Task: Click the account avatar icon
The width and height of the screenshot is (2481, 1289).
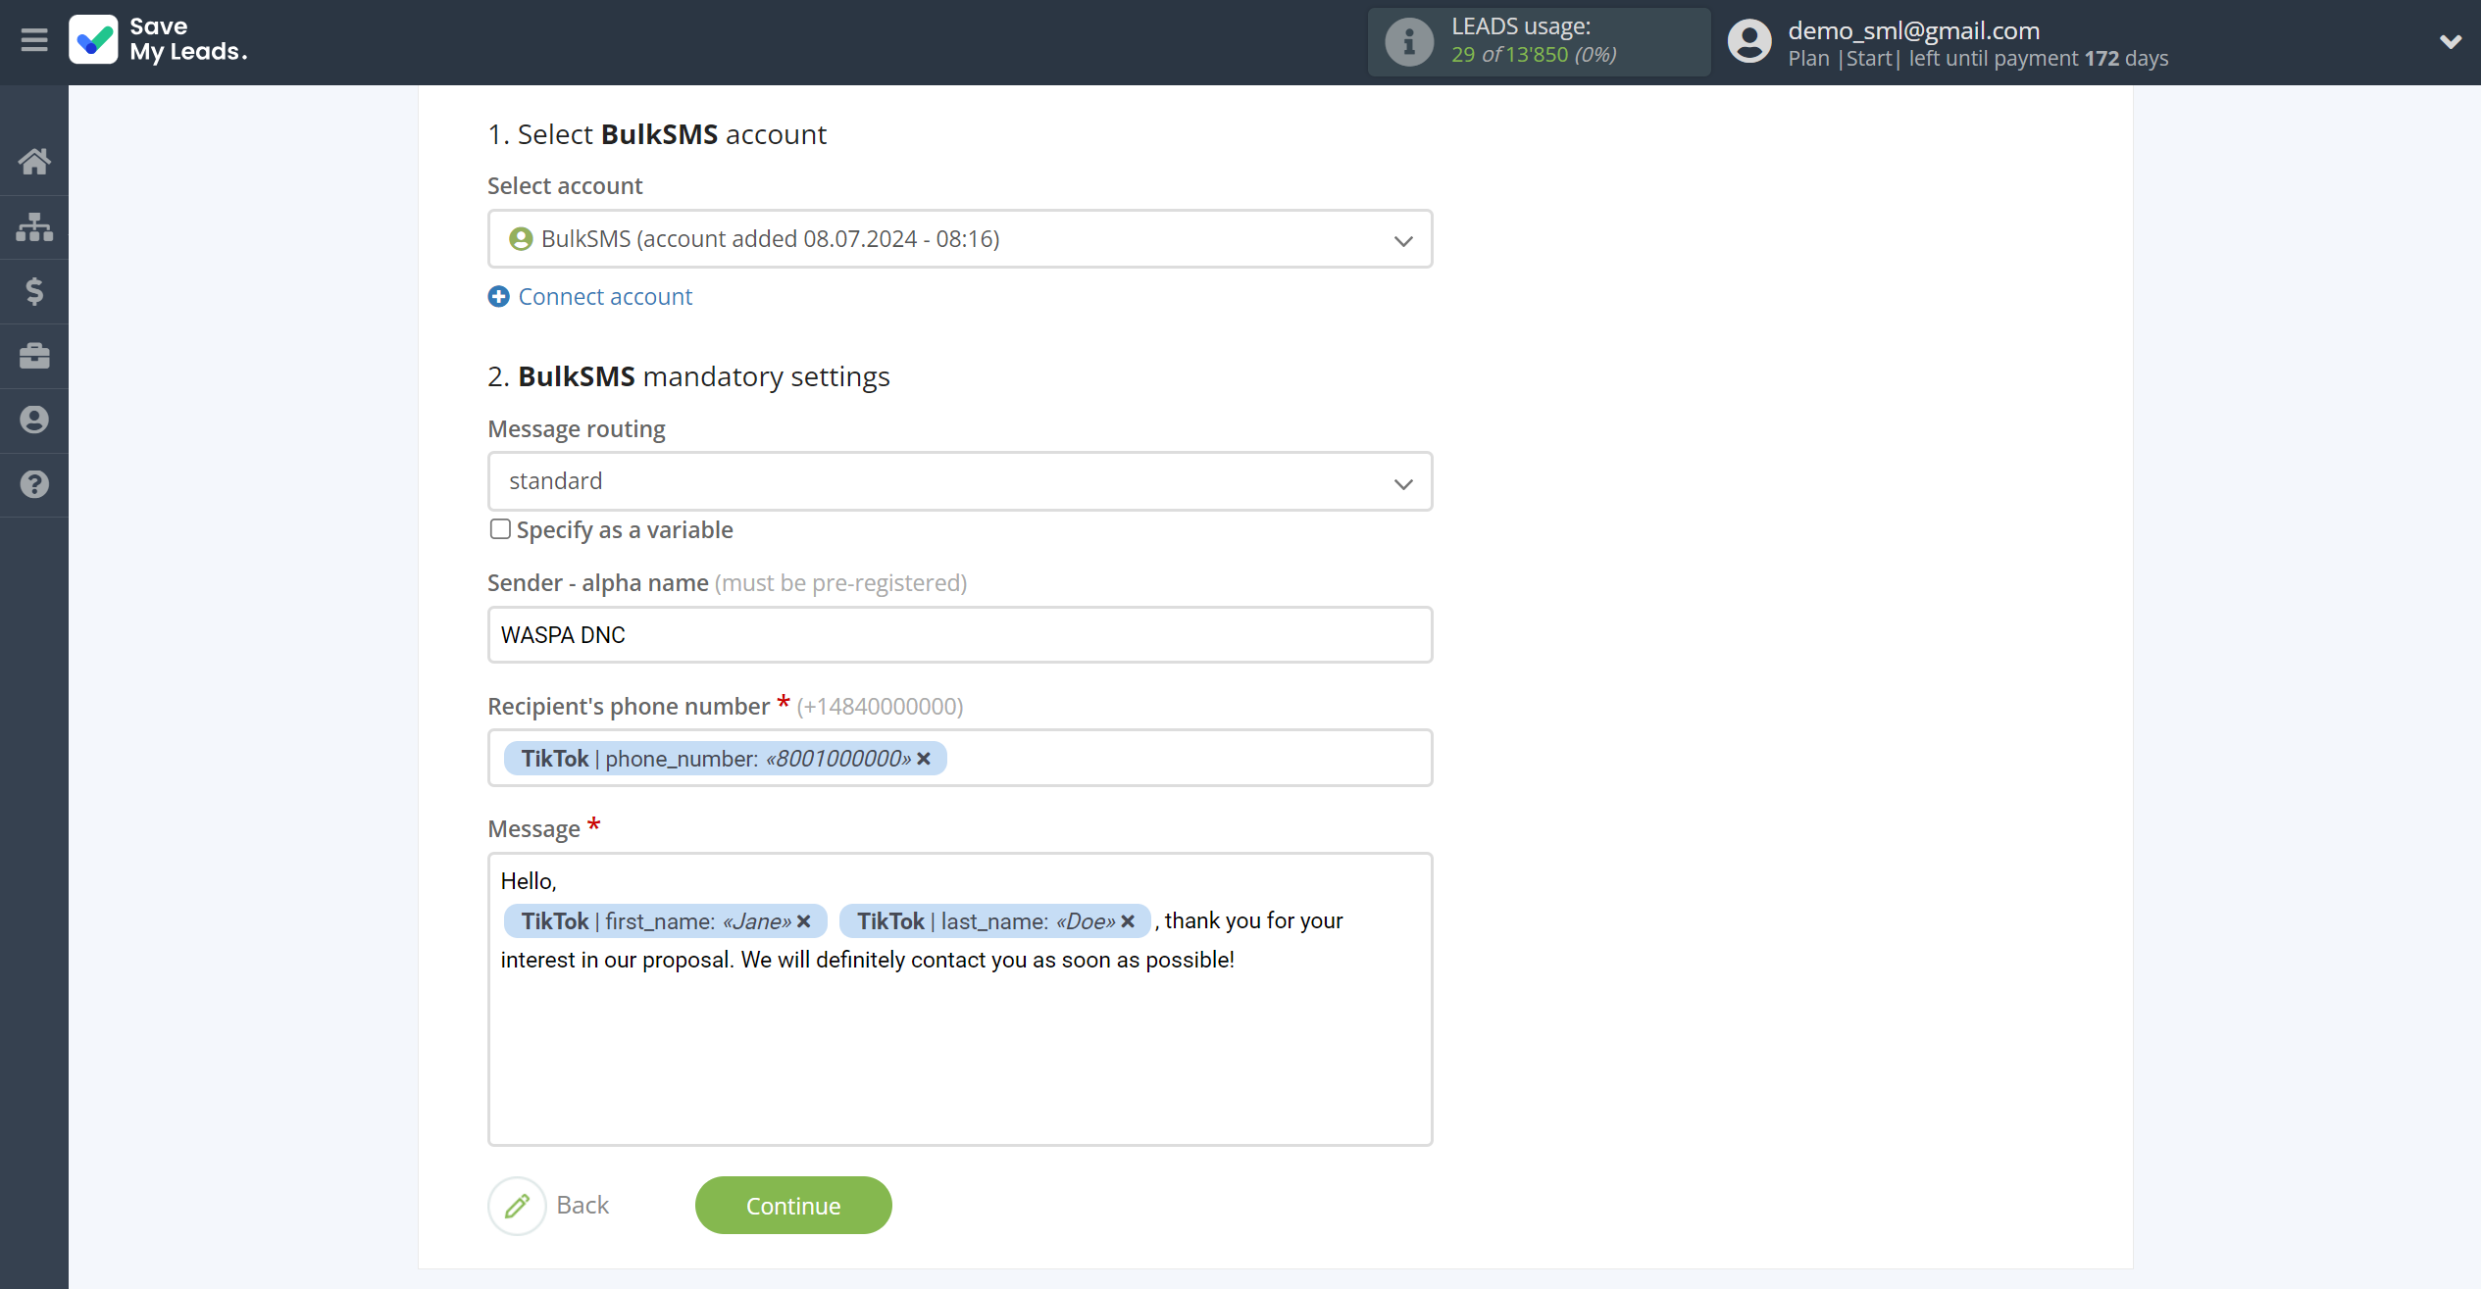Action: tap(1748, 41)
